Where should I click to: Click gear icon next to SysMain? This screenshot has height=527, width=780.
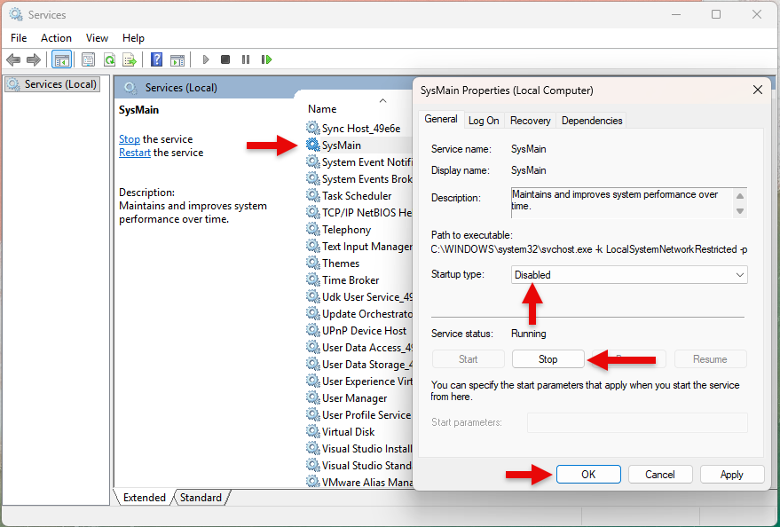point(313,145)
